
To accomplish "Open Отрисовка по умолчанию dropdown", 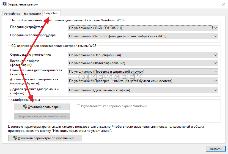I will coord(143,55).
